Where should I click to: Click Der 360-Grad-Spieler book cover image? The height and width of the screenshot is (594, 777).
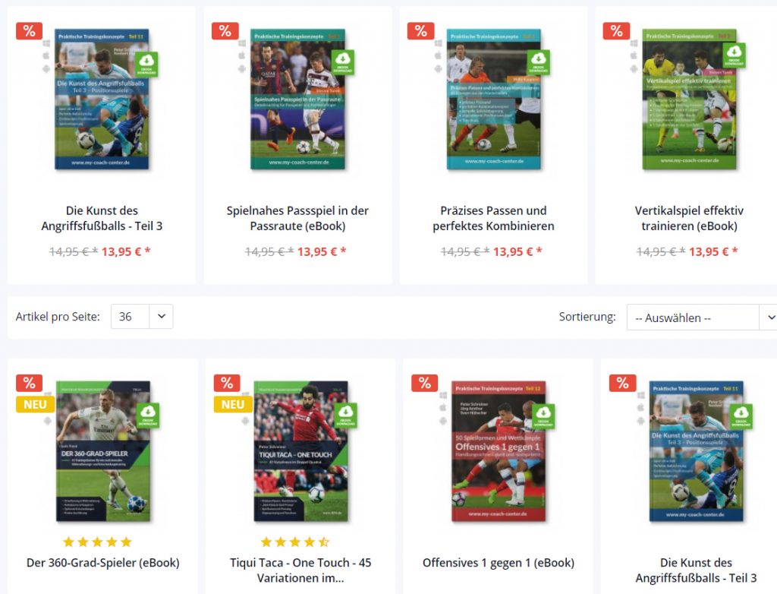click(103, 450)
